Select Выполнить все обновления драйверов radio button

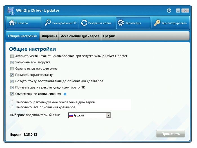pos(12,107)
